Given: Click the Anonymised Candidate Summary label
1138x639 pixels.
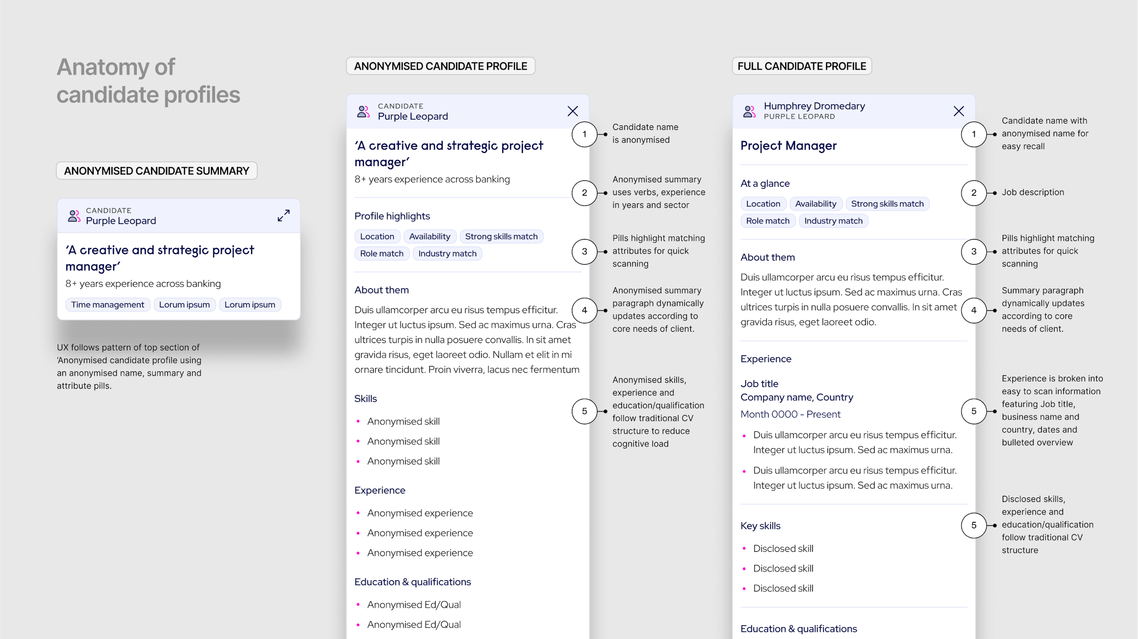Looking at the screenshot, I should point(156,171).
